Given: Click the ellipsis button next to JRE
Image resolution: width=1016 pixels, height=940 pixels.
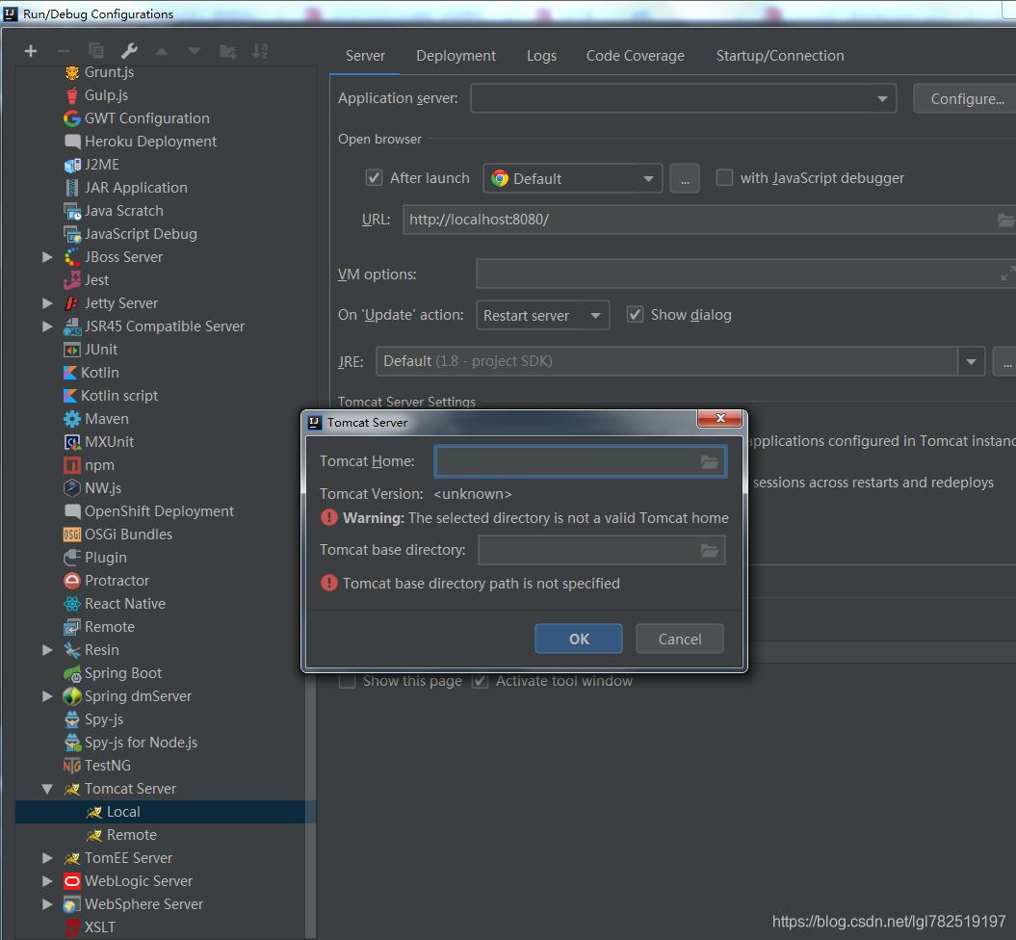Looking at the screenshot, I should point(1005,361).
